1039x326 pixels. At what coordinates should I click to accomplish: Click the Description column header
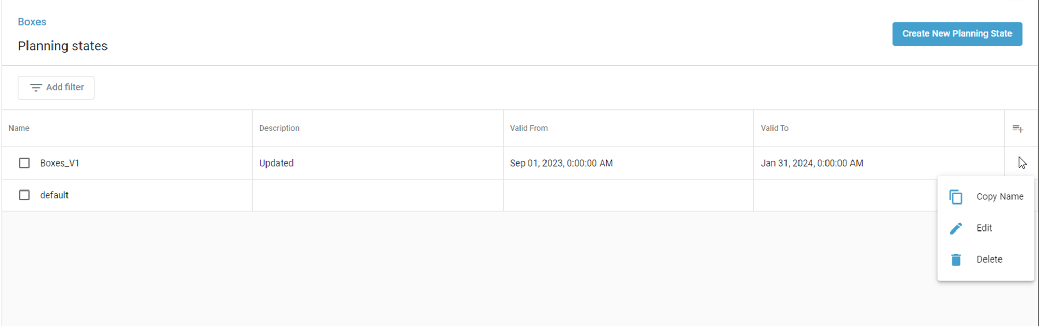279,128
